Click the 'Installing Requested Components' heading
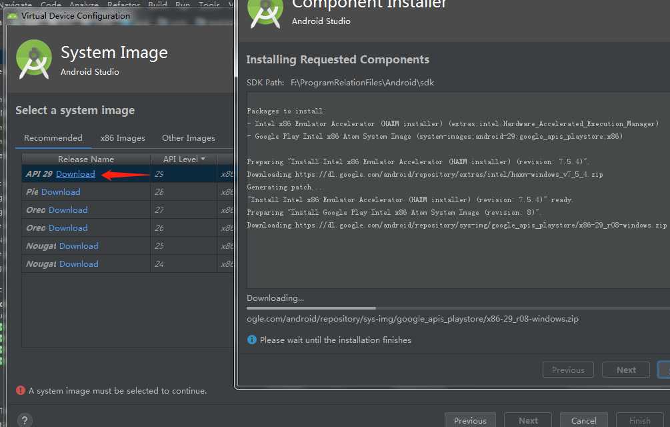The image size is (670, 427). [x=337, y=59]
